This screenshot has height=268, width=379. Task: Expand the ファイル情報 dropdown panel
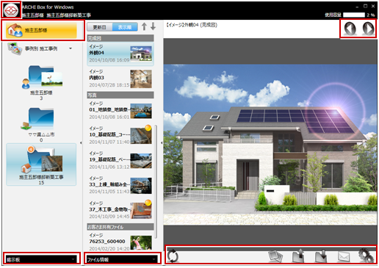point(122,259)
